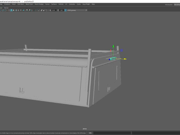Open the Edit Mesh menu
This screenshot has width=180, height=135.
(21, 4)
